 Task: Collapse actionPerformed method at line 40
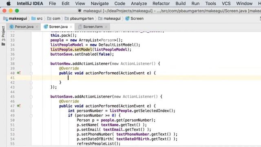(x=31, y=73)
